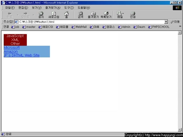Open the 도움말(H) menu

click(x=84, y=8)
